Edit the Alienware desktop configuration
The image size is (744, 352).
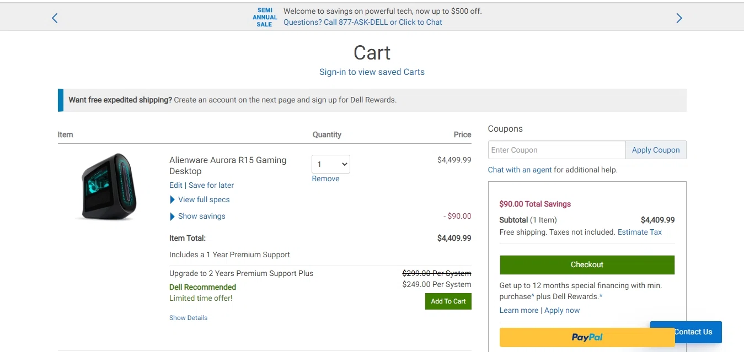coord(175,185)
